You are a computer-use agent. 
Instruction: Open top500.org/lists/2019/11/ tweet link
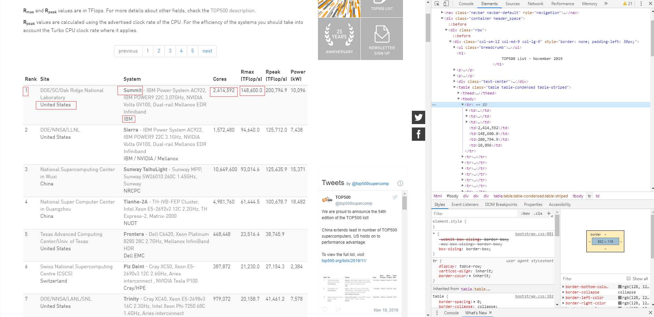click(344, 261)
